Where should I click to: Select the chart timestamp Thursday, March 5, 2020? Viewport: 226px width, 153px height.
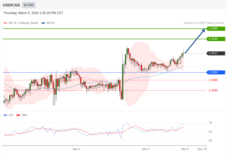(x=33, y=13)
